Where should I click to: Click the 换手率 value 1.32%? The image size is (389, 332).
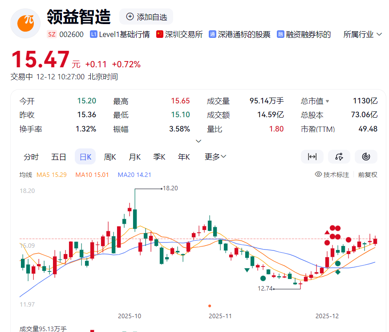86,129
